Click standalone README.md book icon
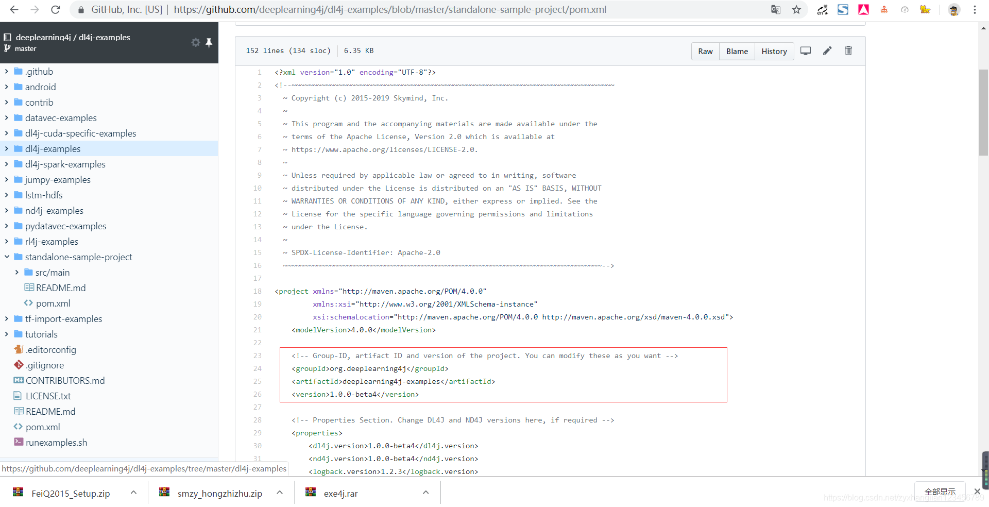This screenshot has width=989, height=507. [29, 288]
